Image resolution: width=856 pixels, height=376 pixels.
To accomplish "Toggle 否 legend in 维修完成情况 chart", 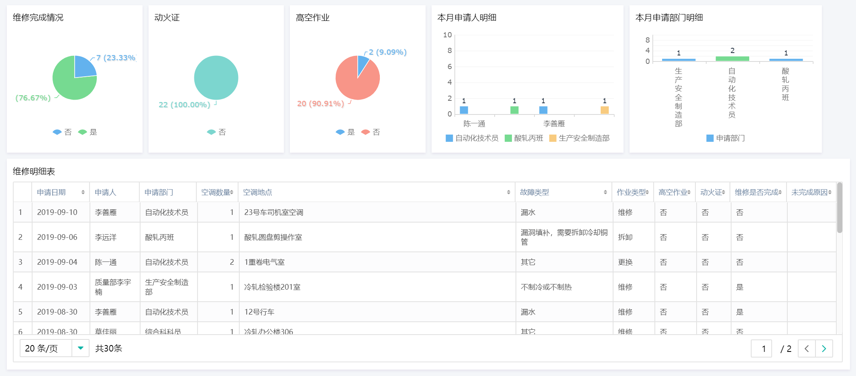I will point(62,132).
